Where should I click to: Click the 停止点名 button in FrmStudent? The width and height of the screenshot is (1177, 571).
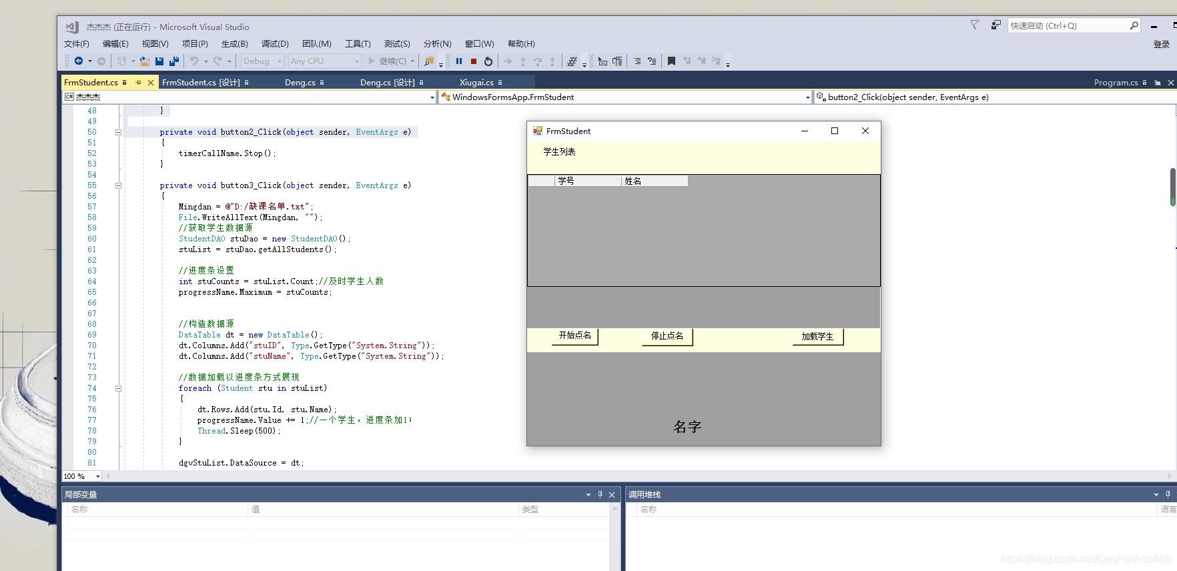[x=667, y=336]
